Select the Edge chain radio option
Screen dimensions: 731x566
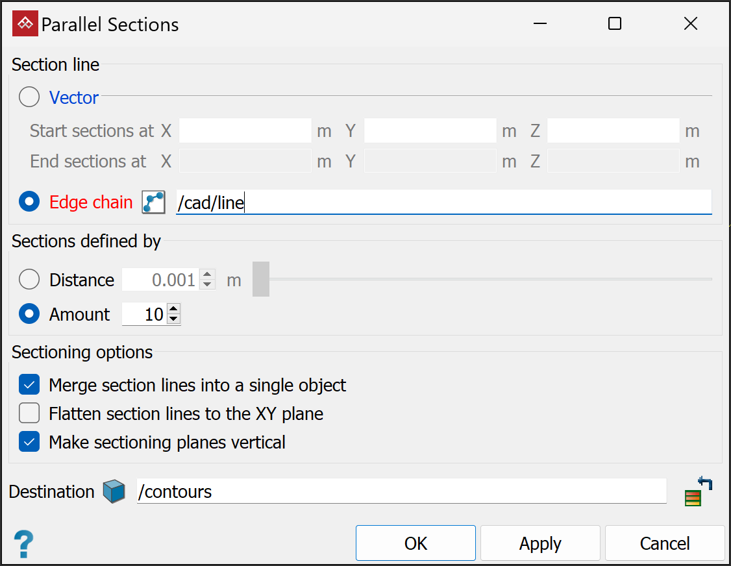click(29, 203)
